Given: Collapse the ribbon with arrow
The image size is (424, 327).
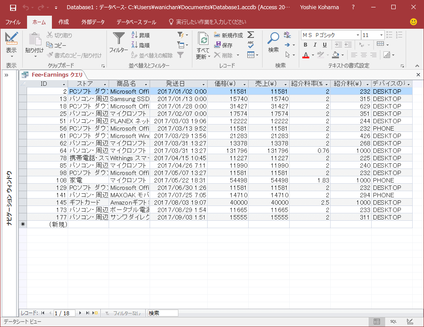Looking at the screenshot, I should 417,66.
